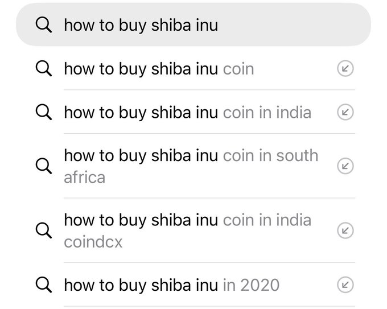Click the gray word 'africa' in the suggestions
Viewport: 387px width, 309px height.
[x=84, y=177]
